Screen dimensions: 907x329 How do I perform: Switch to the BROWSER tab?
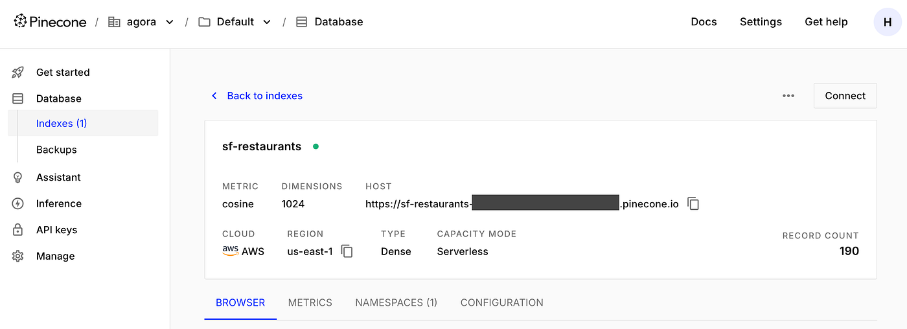(240, 302)
